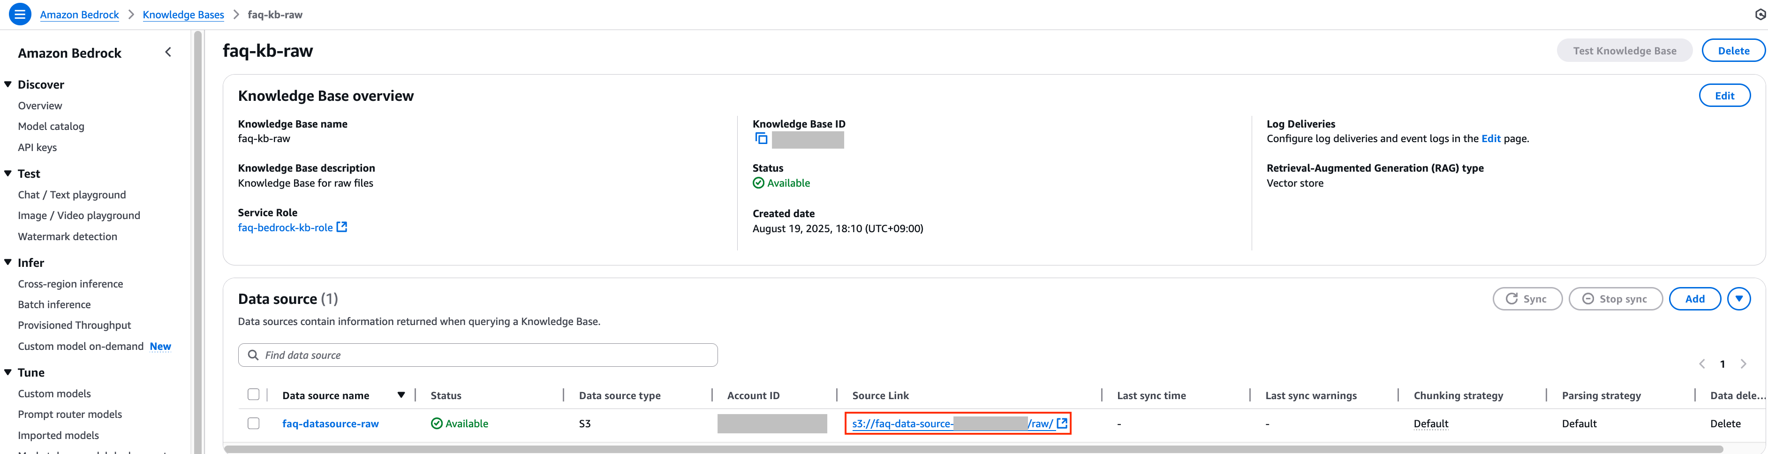The image size is (1768, 454).
Task: Click the Delete value in data deletion column
Action: (1725, 424)
